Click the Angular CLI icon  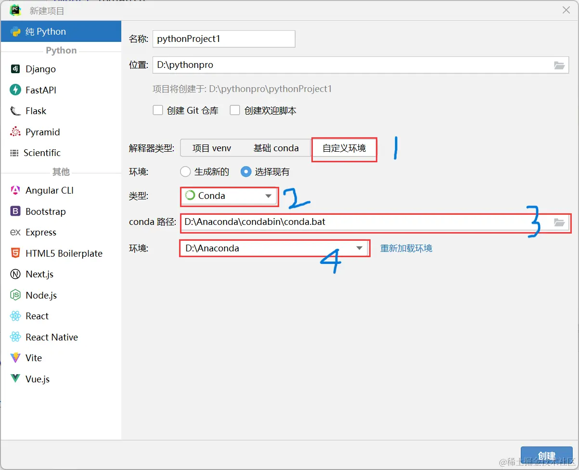[15, 190]
